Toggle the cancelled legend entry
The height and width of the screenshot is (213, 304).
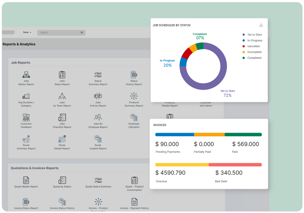[x=253, y=46]
